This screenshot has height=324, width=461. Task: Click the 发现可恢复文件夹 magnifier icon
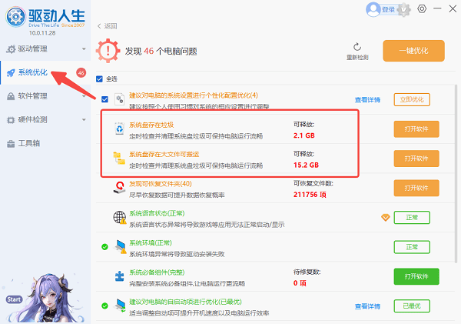click(119, 188)
